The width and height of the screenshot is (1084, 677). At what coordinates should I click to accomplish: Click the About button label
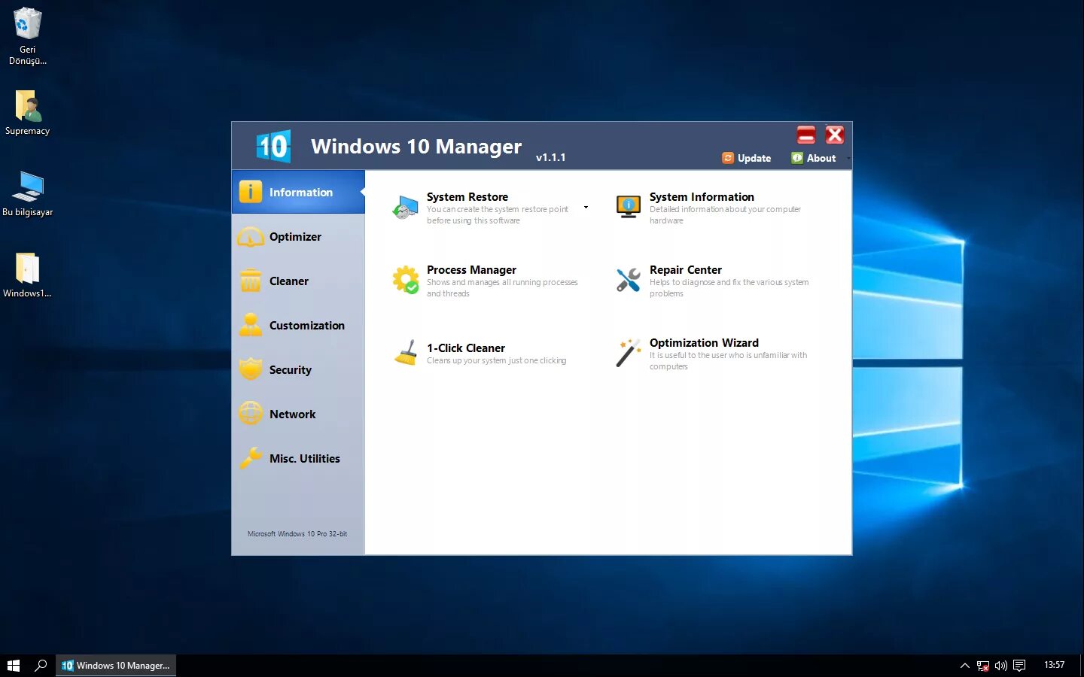tap(821, 158)
